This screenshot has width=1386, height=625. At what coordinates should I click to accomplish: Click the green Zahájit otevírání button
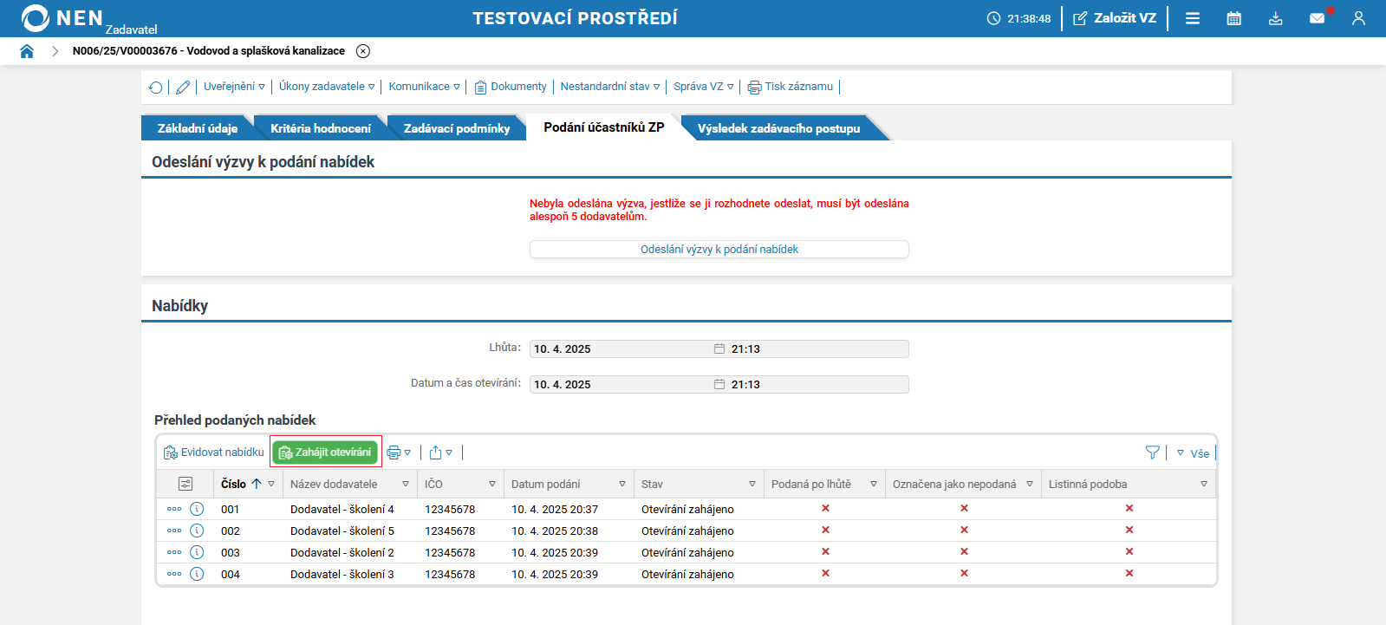(325, 452)
